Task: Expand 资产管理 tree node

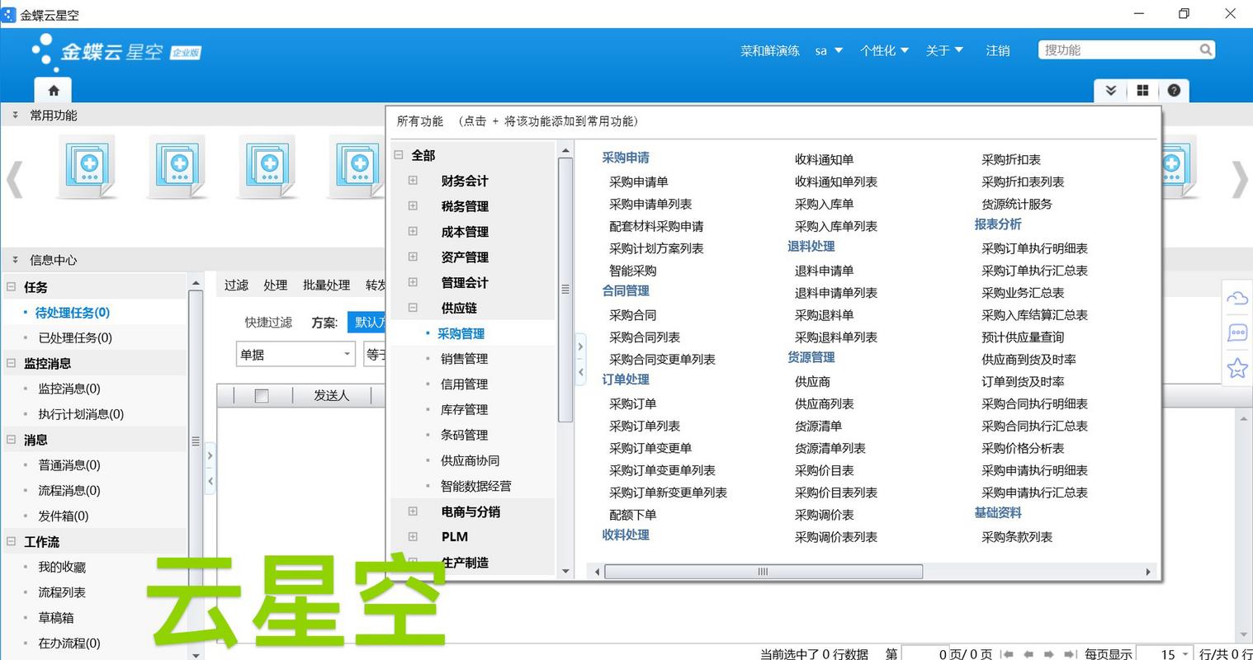Action: pyautogui.click(x=413, y=257)
